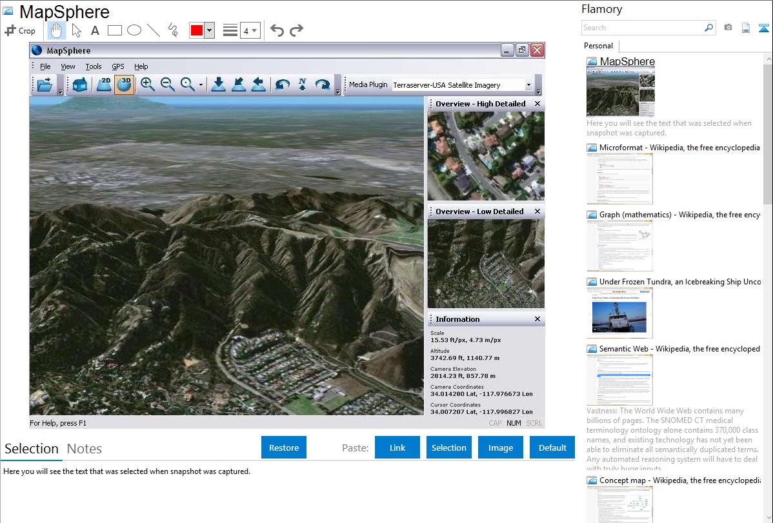773x523 pixels.
Task: Click the Paste Default button
Action: pos(552,448)
